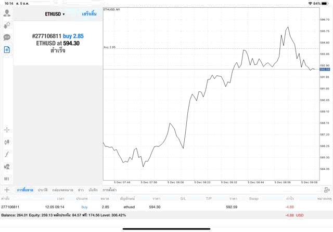Switch to the กล่องจดหมาย mailbox tab

[x=62, y=190]
